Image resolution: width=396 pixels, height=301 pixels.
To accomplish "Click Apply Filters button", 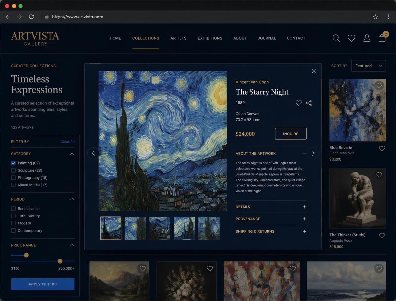I will [x=43, y=284].
